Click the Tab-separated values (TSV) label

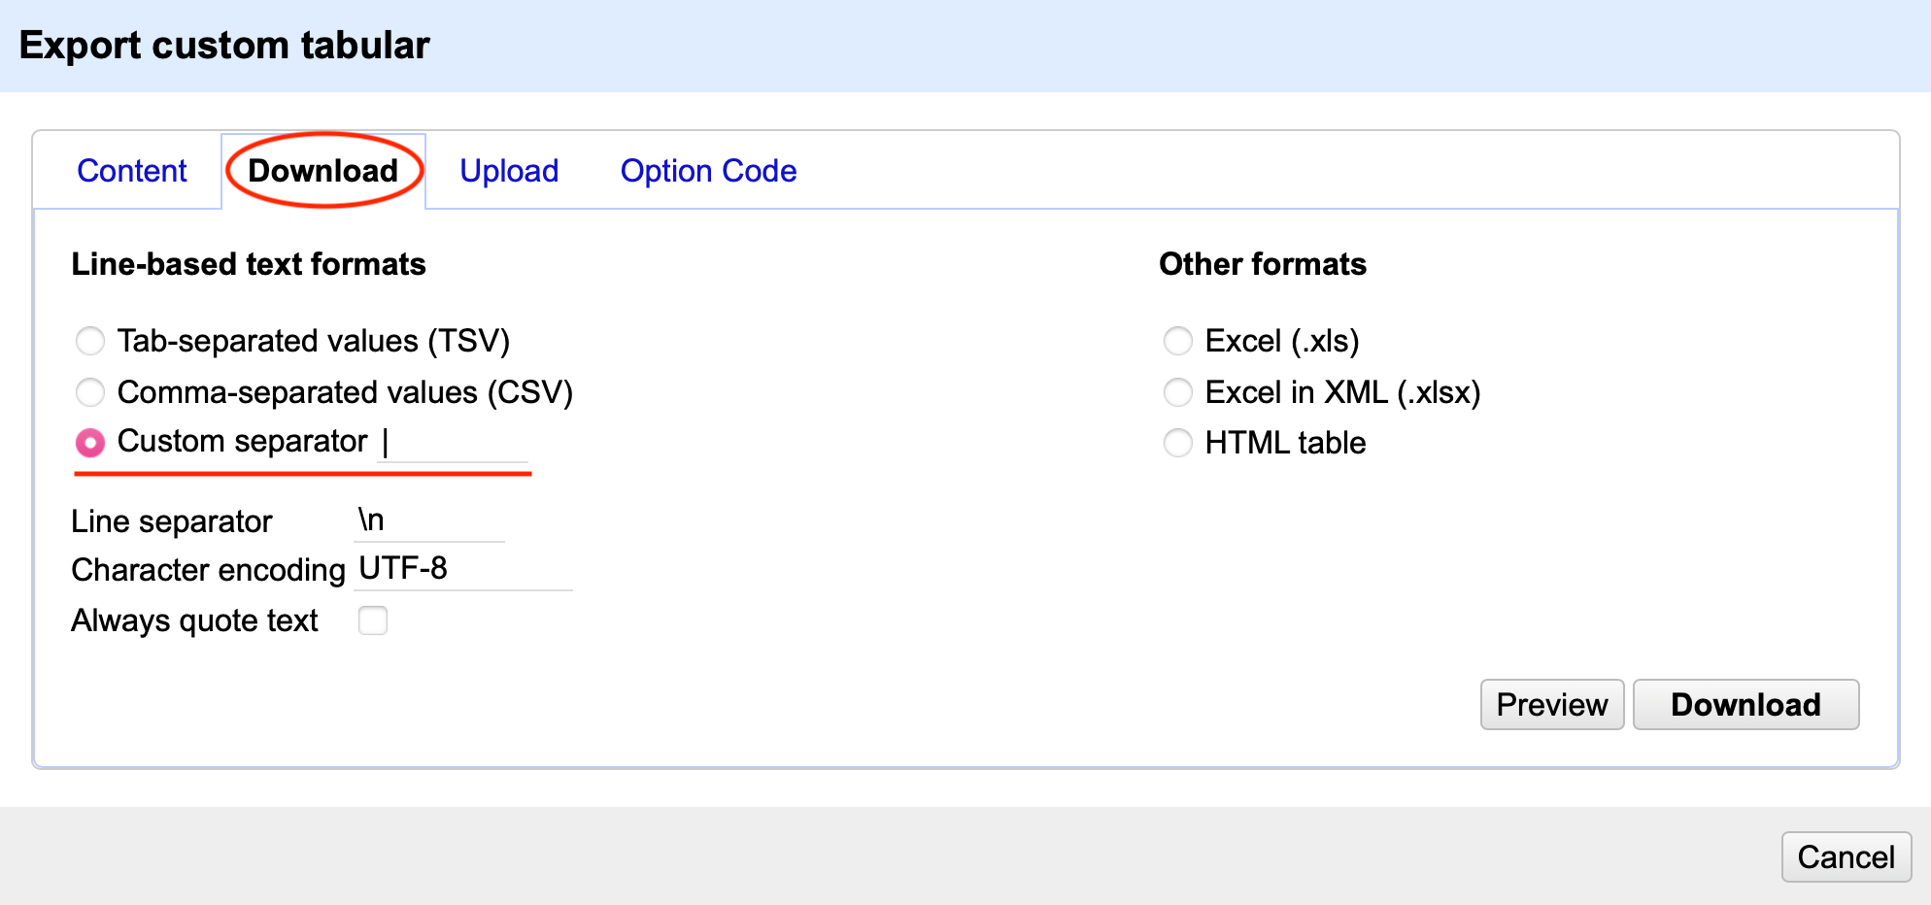(314, 341)
